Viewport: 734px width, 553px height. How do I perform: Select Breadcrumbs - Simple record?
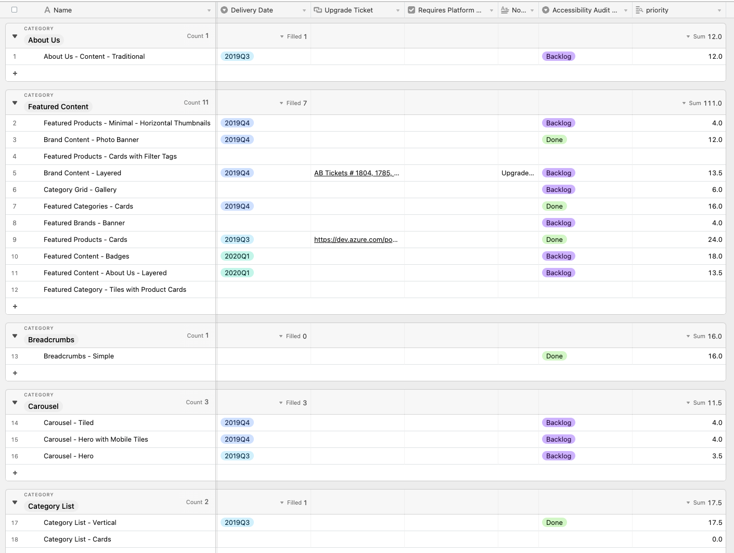[x=79, y=356]
